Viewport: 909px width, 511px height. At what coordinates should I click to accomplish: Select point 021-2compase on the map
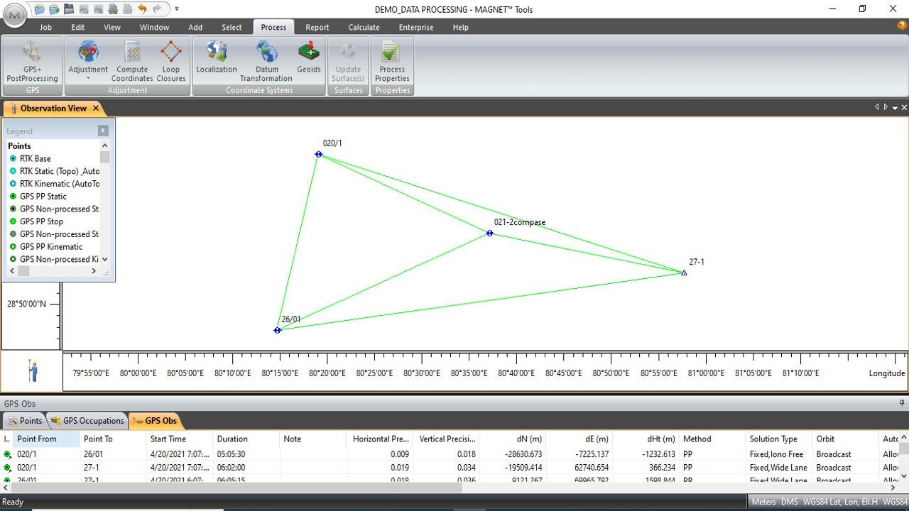(x=489, y=233)
